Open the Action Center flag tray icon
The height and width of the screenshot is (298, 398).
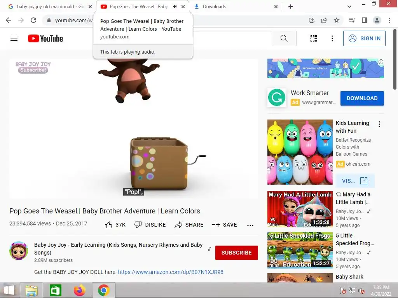point(343,291)
